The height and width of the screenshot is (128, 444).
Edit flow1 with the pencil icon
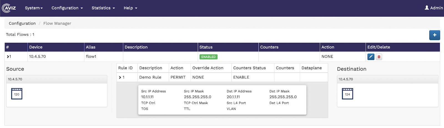[x=371, y=57]
